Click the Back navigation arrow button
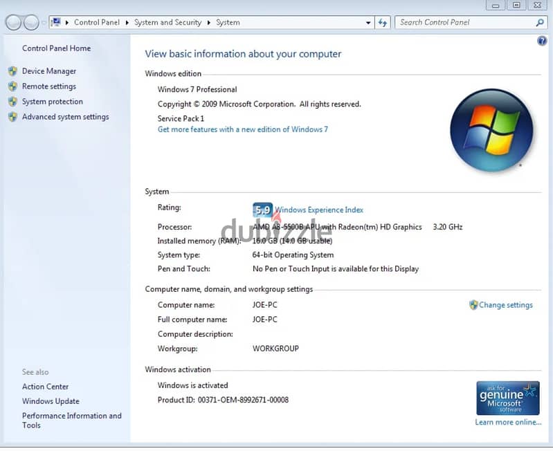Image resolution: width=553 pixels, height=451 pixels. tap(13, 23)
